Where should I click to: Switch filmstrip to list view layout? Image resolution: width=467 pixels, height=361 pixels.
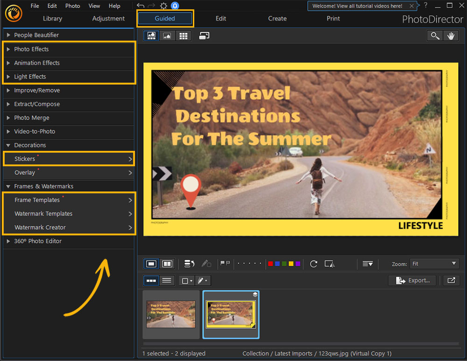pyautogui.click(x=167, y=280)
